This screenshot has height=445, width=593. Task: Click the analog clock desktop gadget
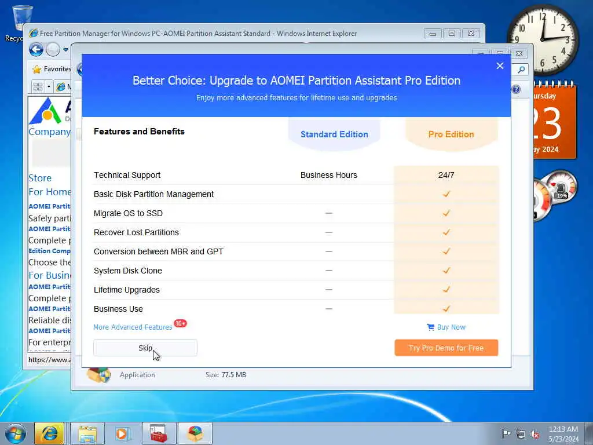point(543,39)
